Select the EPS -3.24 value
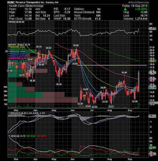The image size is (158, 161). click(67, 12)
